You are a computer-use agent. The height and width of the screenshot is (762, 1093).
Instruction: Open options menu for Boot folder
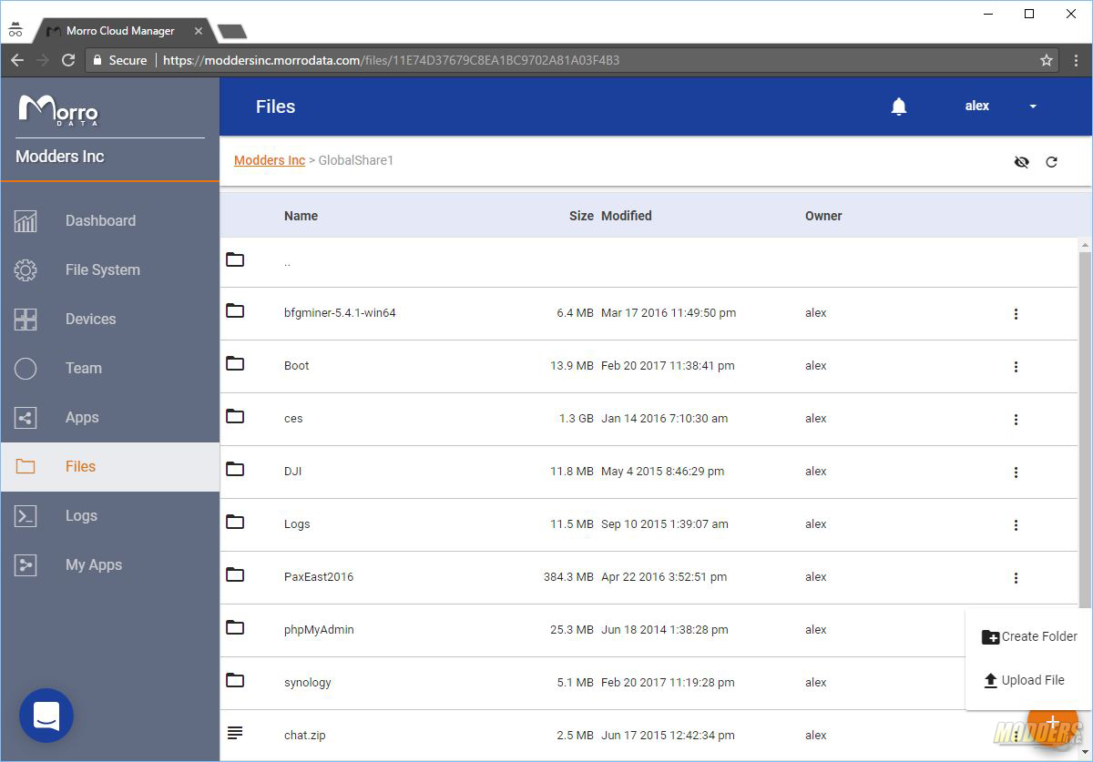coord(1016,366)
